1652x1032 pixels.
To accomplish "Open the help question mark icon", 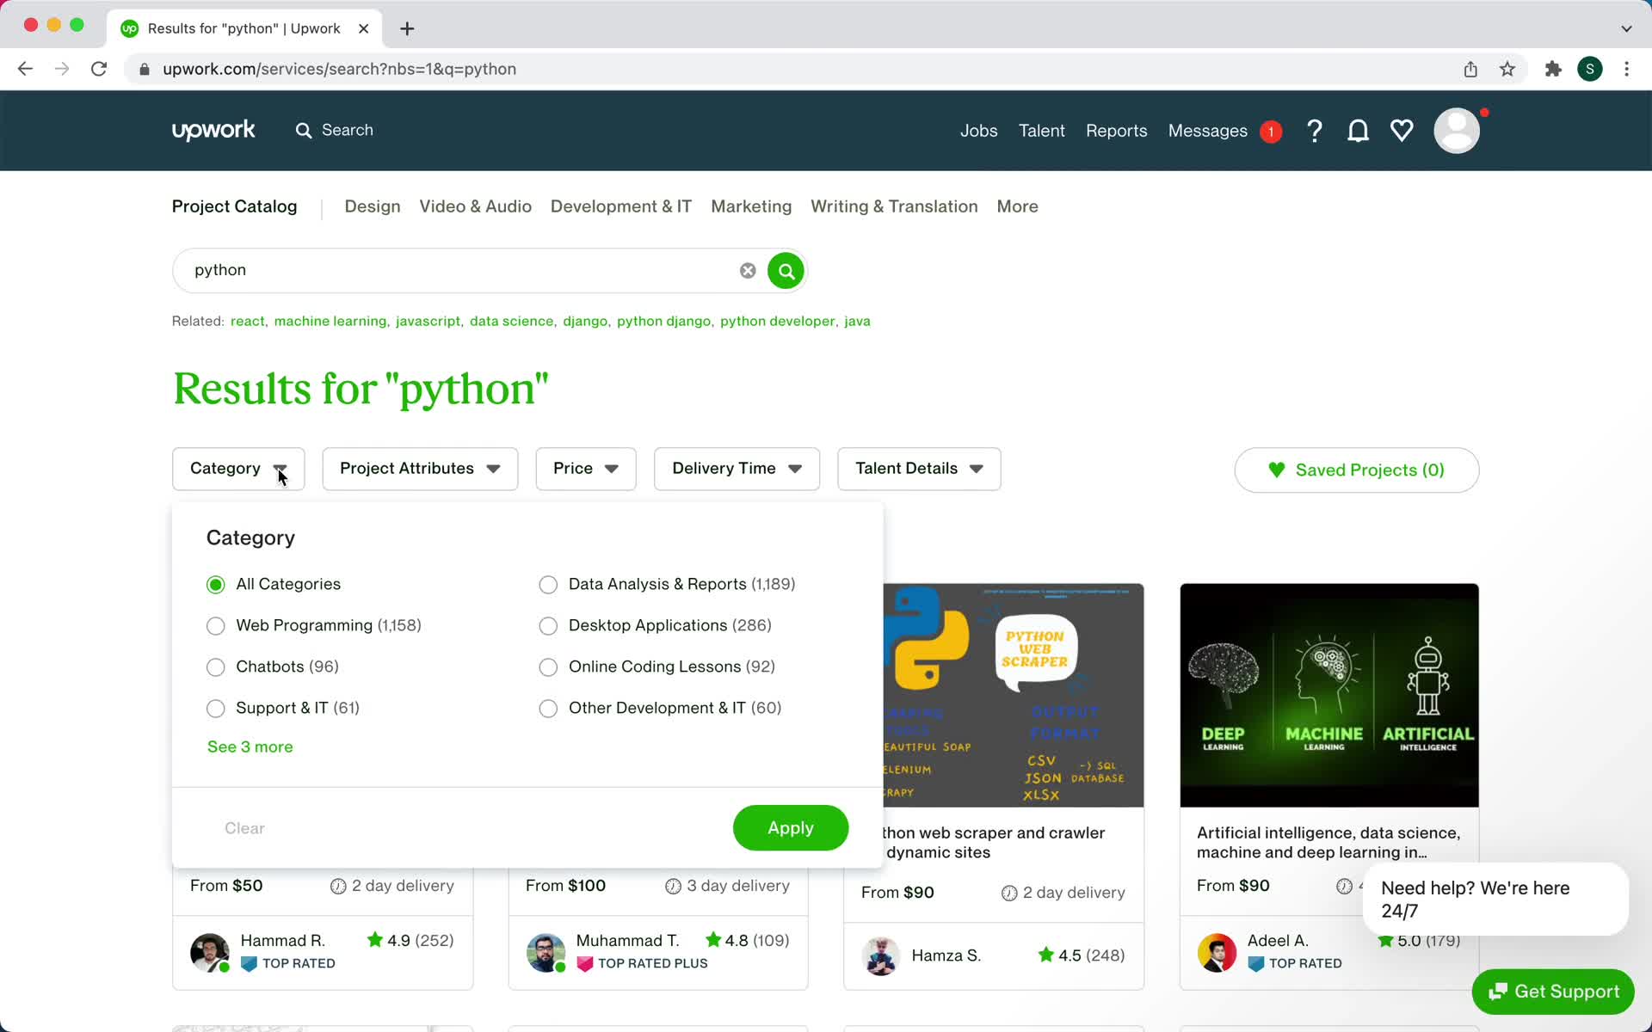I will (1314, 131).
